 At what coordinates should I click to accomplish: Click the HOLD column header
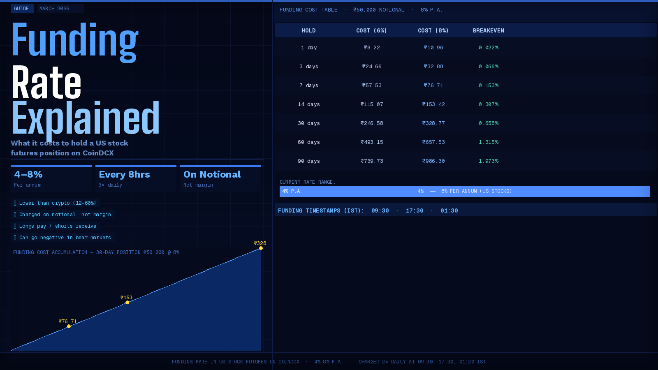click(308, 31)
